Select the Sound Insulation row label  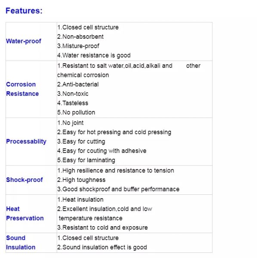pos(21,243)
